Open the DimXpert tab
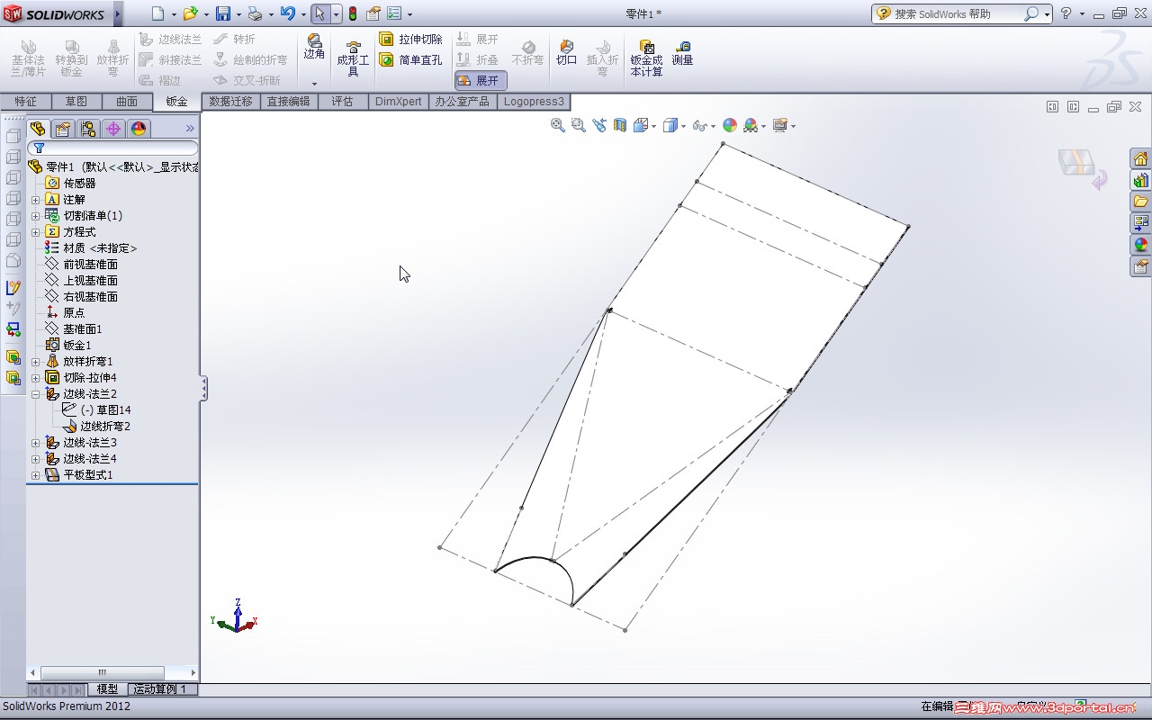This screenshot has height=720, width=1152. (x=398, y=102)
